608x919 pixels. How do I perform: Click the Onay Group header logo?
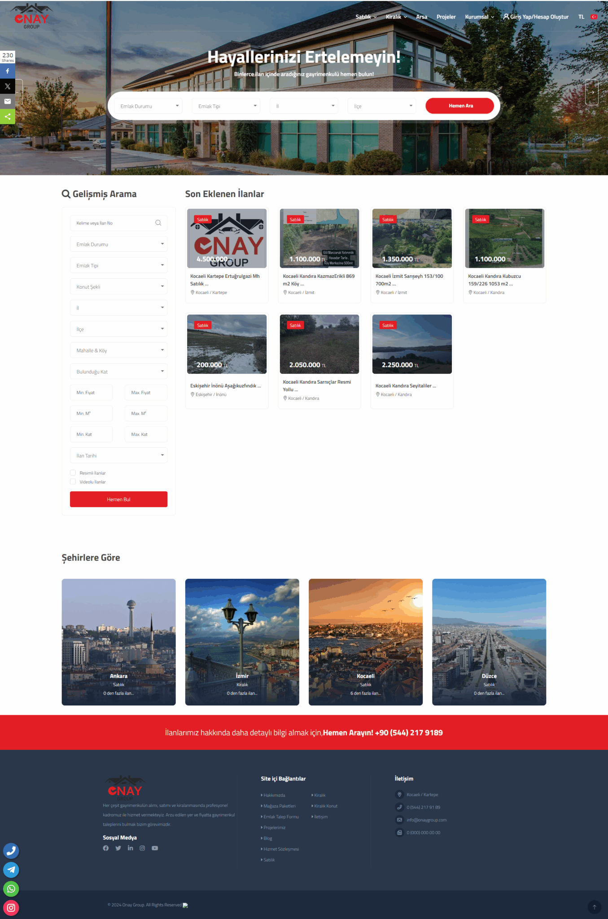31,17
